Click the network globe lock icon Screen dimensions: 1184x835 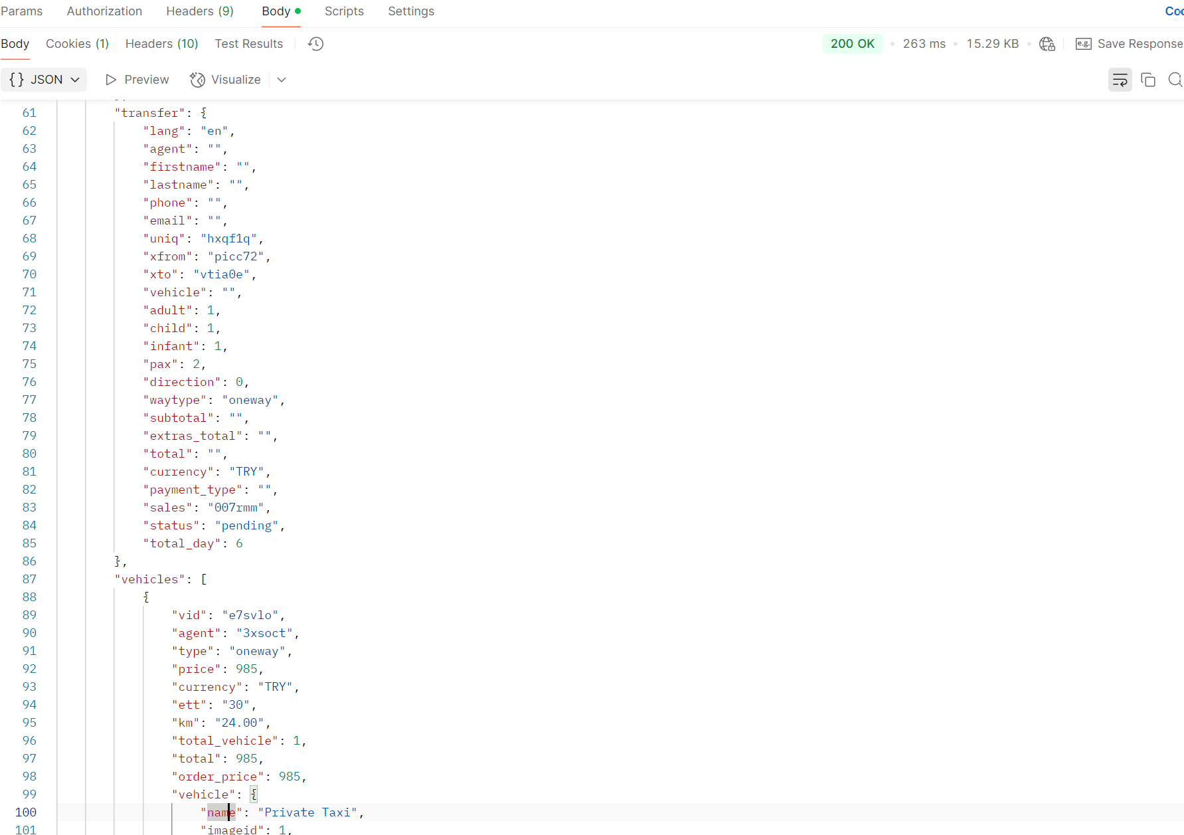pos(1047,44)
